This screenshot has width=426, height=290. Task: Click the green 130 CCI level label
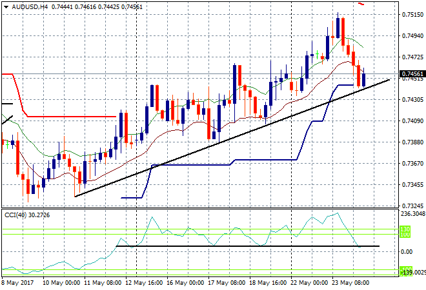(405, 229)
